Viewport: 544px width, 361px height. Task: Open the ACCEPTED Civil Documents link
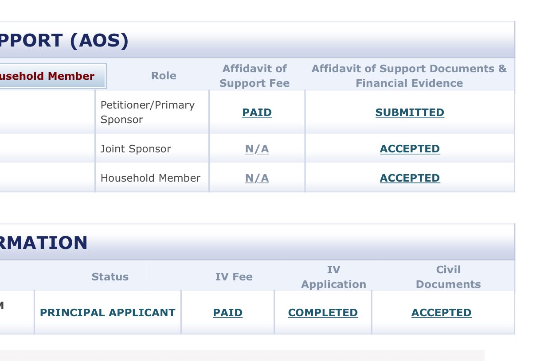click(x=441, y=313)
